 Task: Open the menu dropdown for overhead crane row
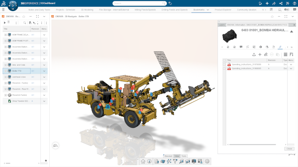(44, 77)
